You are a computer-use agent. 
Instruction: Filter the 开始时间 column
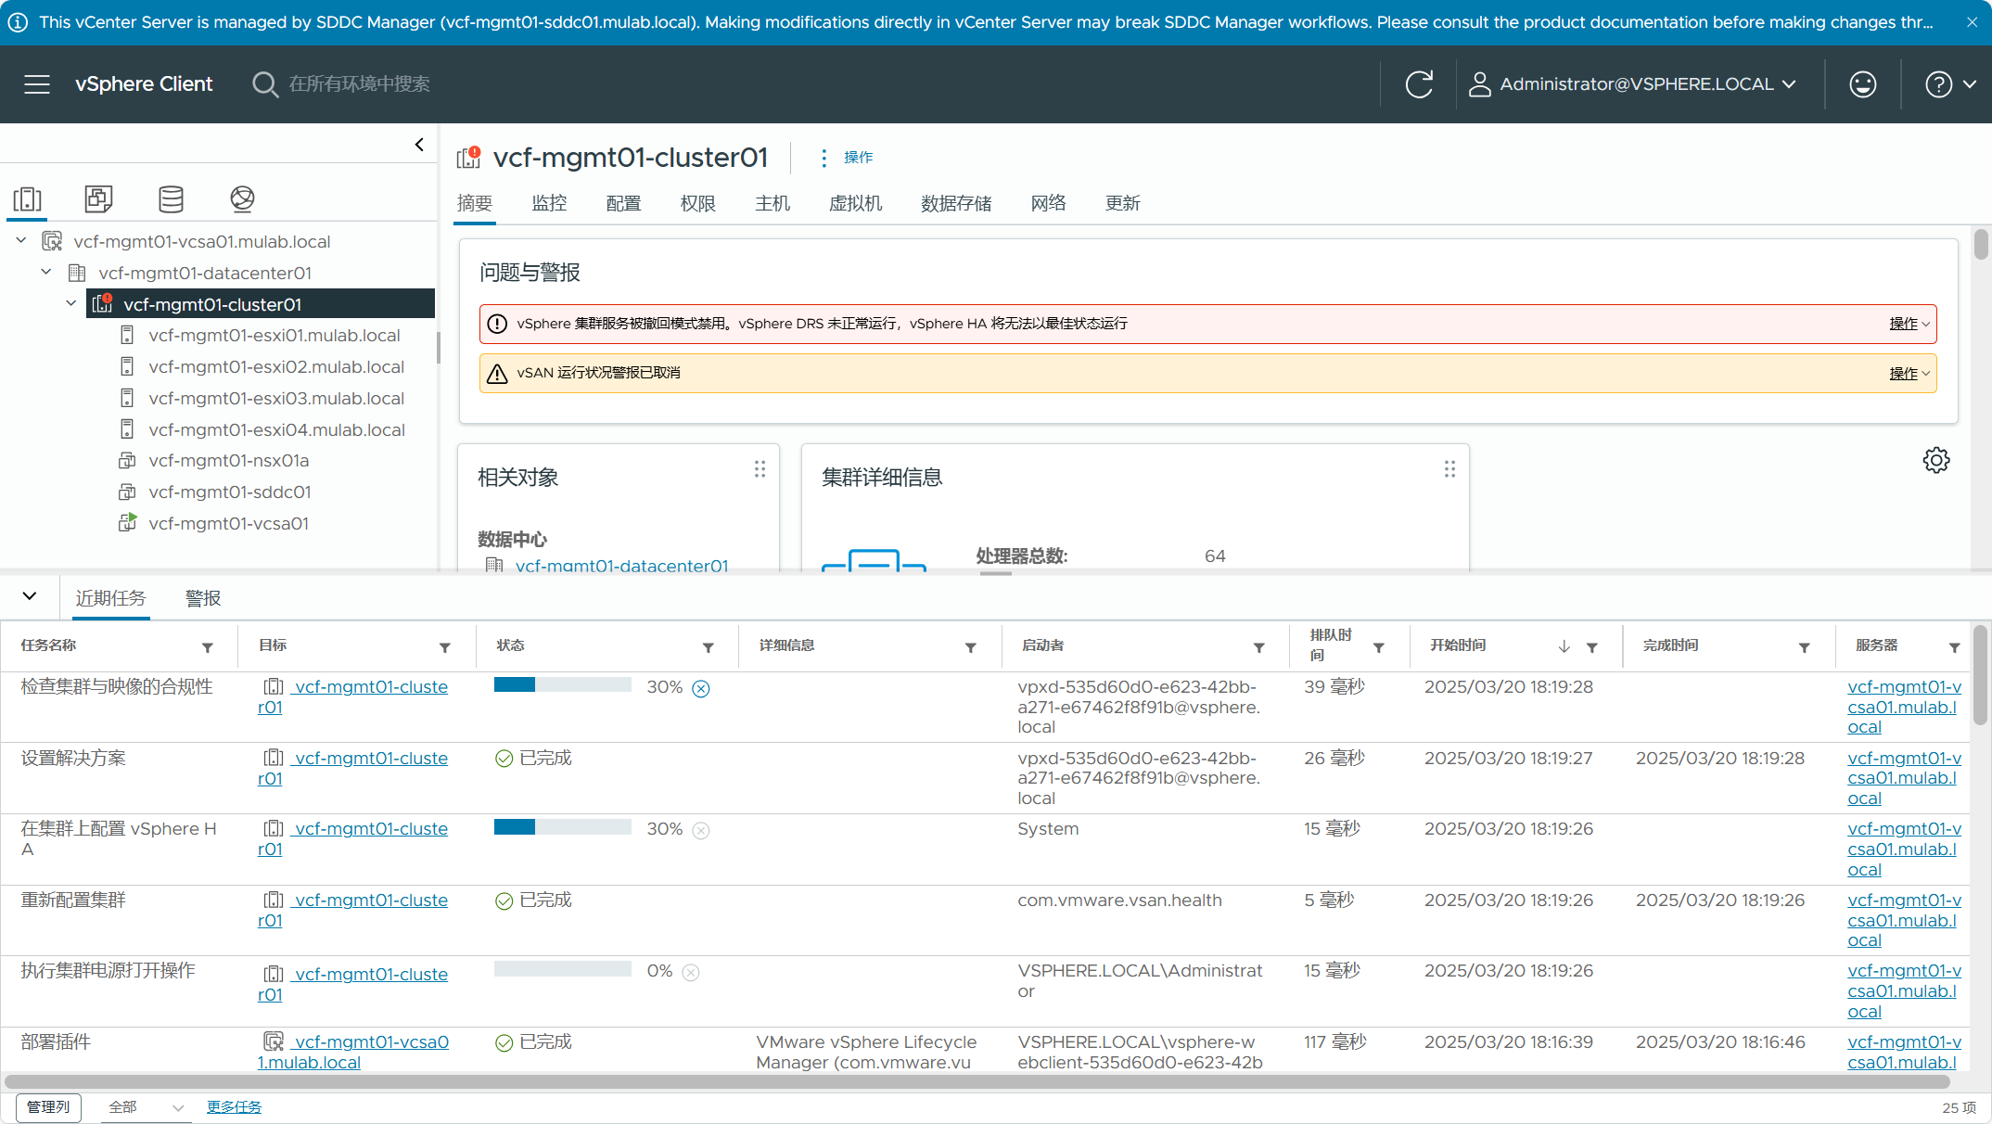tap(1592, 647)
